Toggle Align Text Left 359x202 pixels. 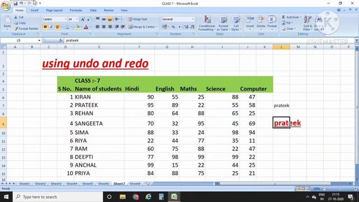click(x=98, y=27)
